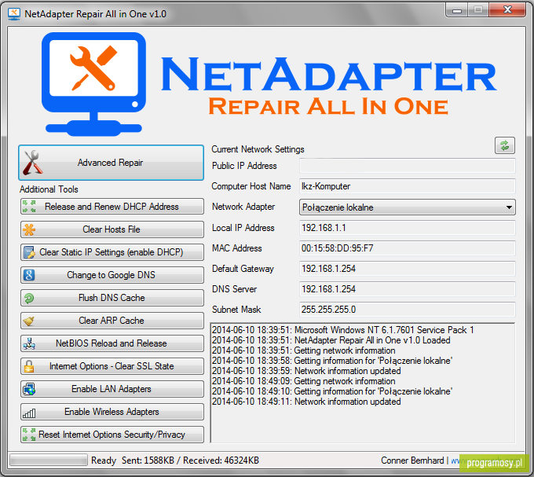Click the 18:49:11 'Network information updated' log line
The height and width of the screenshot is (477, 534).
[x=306, y=402]
